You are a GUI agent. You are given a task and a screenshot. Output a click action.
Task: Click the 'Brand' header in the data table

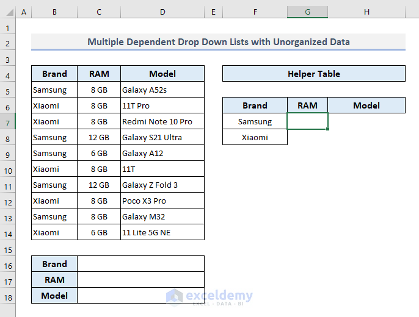pos(54,74)
